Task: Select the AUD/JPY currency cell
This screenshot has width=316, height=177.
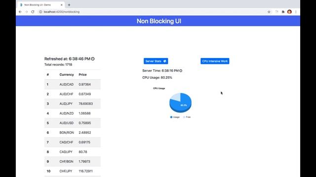Action: [x=66, y=104]
